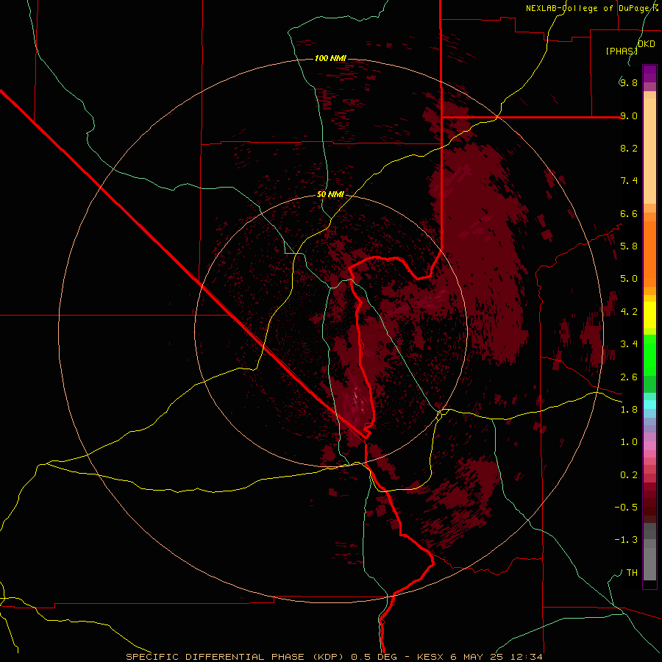
Task: Click the 50 NMI range ring label
Action: 330,194
